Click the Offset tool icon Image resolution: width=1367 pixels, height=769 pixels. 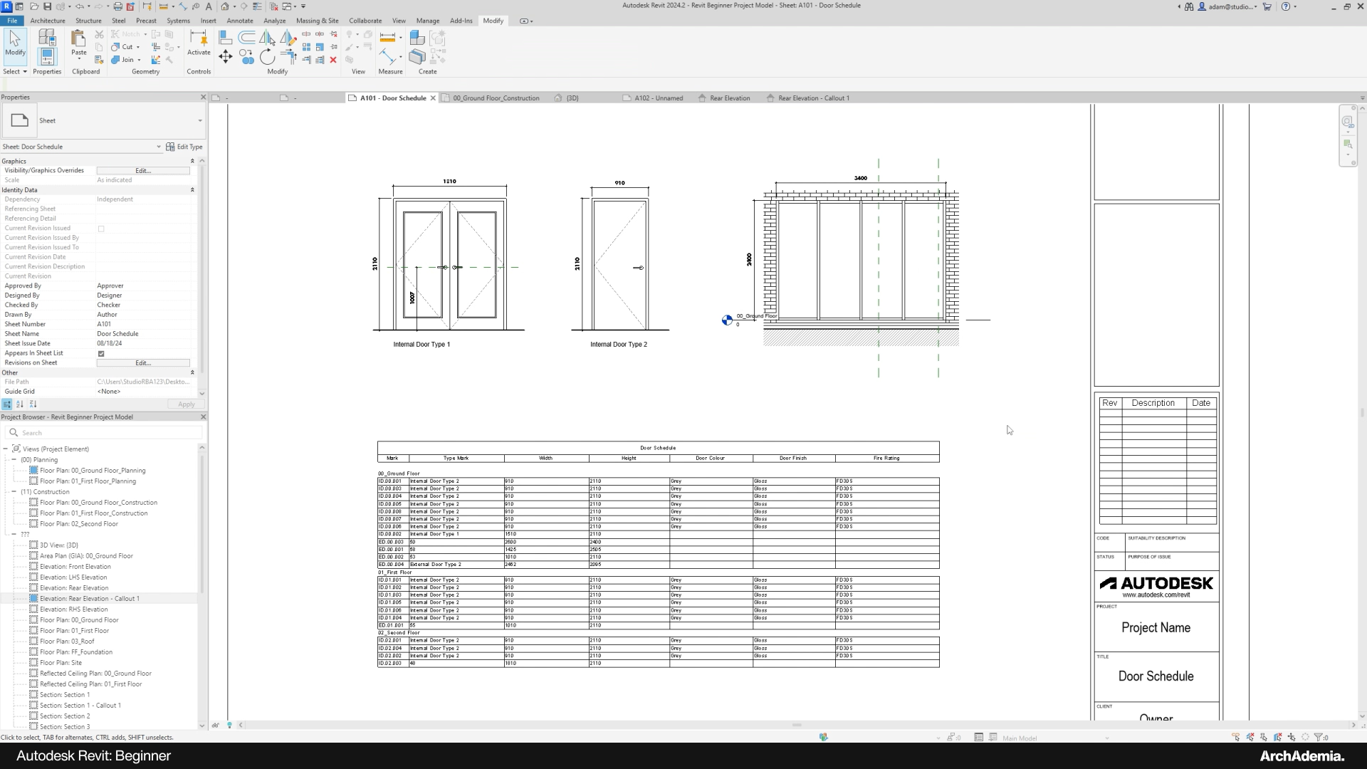pyautogui.click(x=246, y=38)
